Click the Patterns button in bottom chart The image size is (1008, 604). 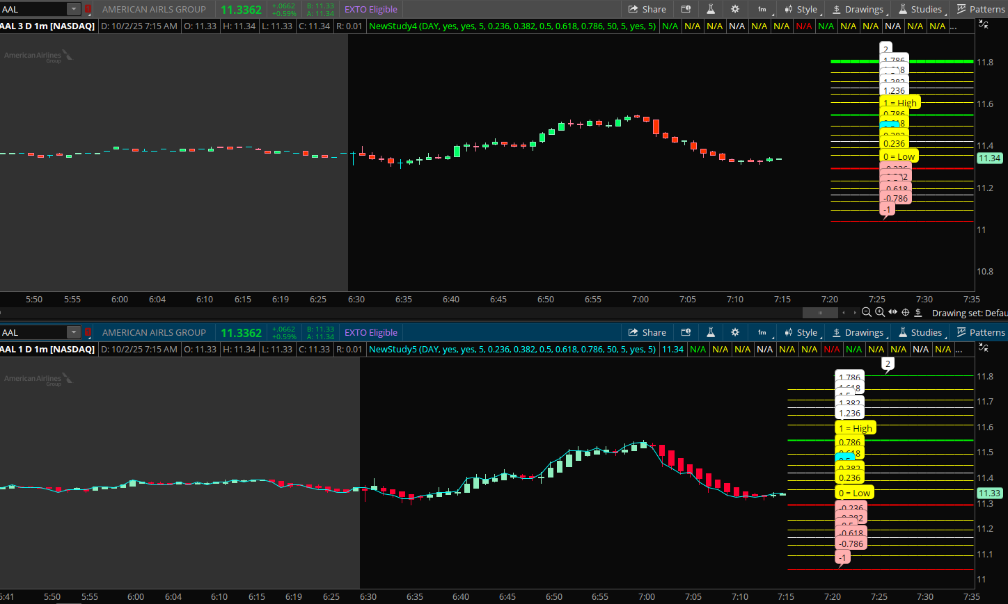(x=981, y=332)
